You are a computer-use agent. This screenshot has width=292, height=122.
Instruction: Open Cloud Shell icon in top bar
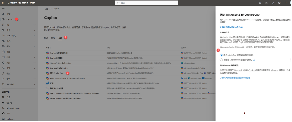point(260,3)
